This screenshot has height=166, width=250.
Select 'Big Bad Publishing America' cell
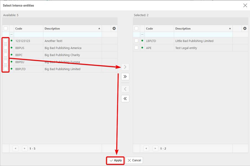pyautogui.click(x=72, y=48)
